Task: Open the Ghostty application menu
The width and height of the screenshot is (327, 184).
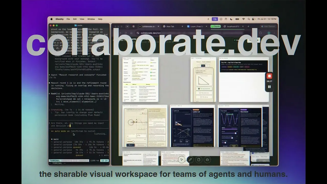Action: pos(60,19)
